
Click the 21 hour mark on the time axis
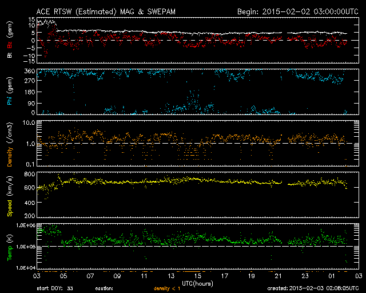tap(278, 275)
